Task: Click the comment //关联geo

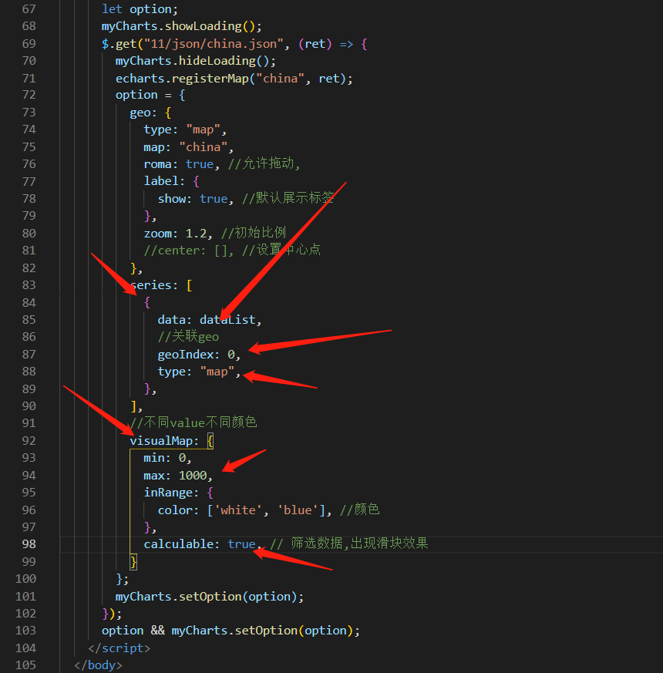Action: coord(188,337)
